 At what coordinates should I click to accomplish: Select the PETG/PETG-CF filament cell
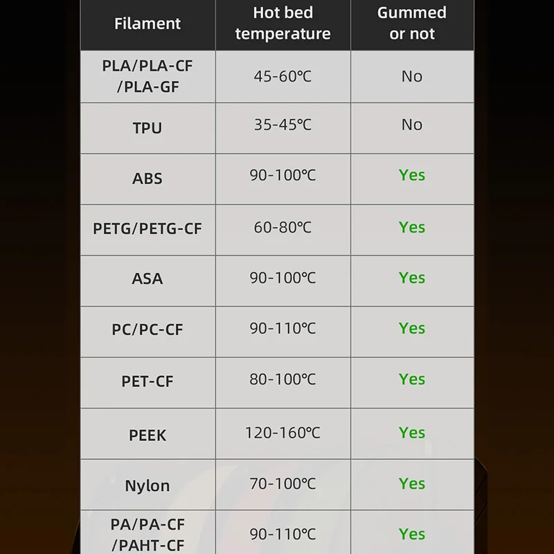pos(148,229)
